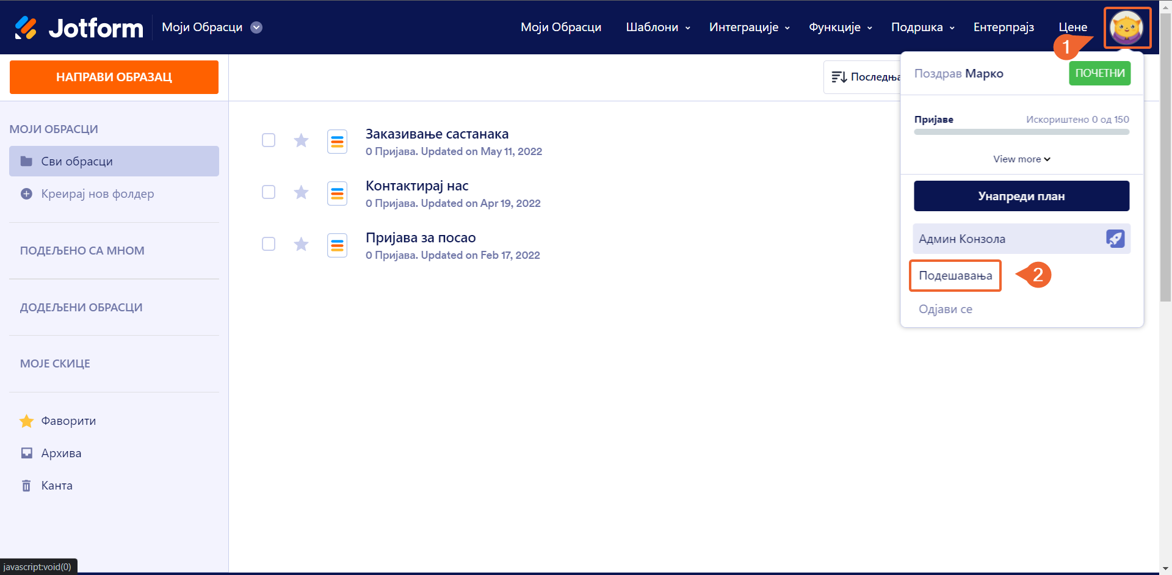Check the Пријава за посао checkbox
This screenshot has width=1172, height=575.
(x=269, y=244)
